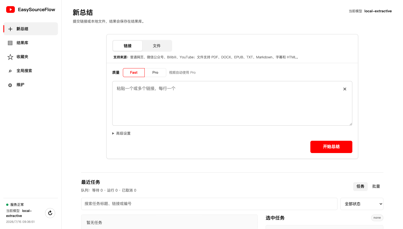
Task: Open the 维护 sidebar page
Action: point(31,85)
